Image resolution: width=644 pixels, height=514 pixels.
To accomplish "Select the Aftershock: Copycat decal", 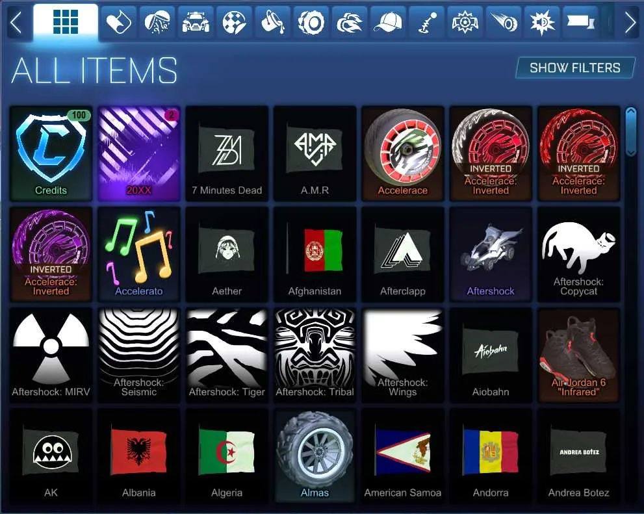I will (x=578, y=254).
